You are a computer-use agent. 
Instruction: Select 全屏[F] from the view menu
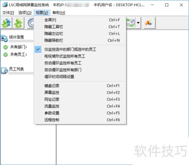click(x=80, y=20)
